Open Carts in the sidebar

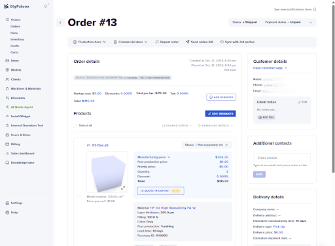[14, 52]
